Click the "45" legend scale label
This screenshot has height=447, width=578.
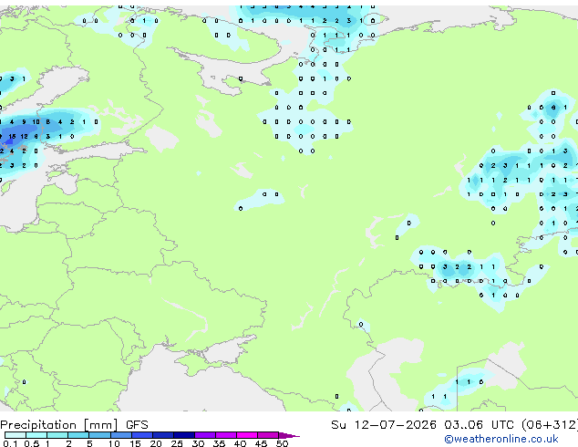click(261, 443)
